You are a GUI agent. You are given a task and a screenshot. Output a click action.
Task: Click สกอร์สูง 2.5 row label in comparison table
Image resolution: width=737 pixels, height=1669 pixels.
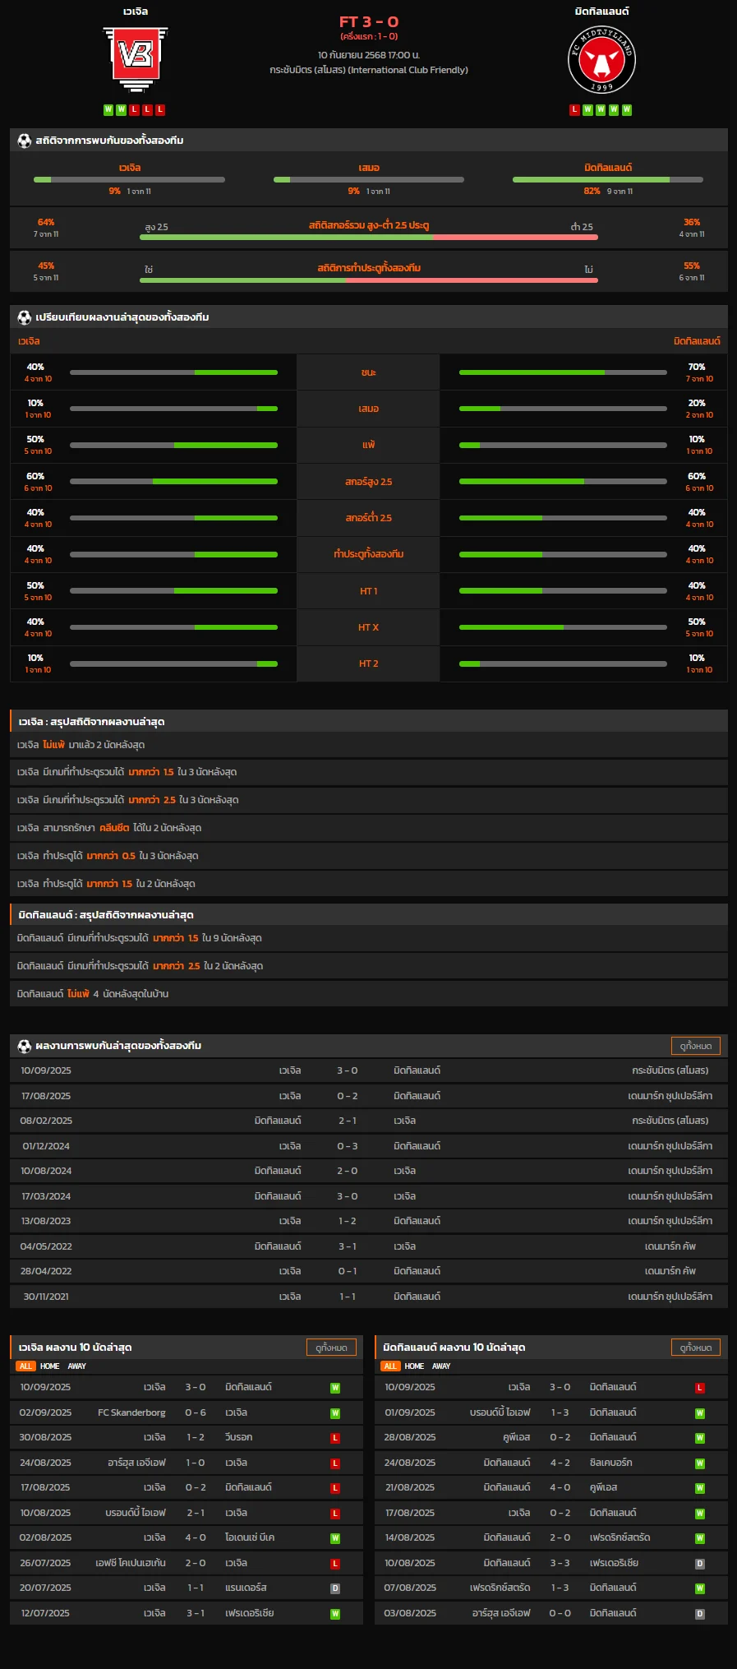click(x=369, y=482)
